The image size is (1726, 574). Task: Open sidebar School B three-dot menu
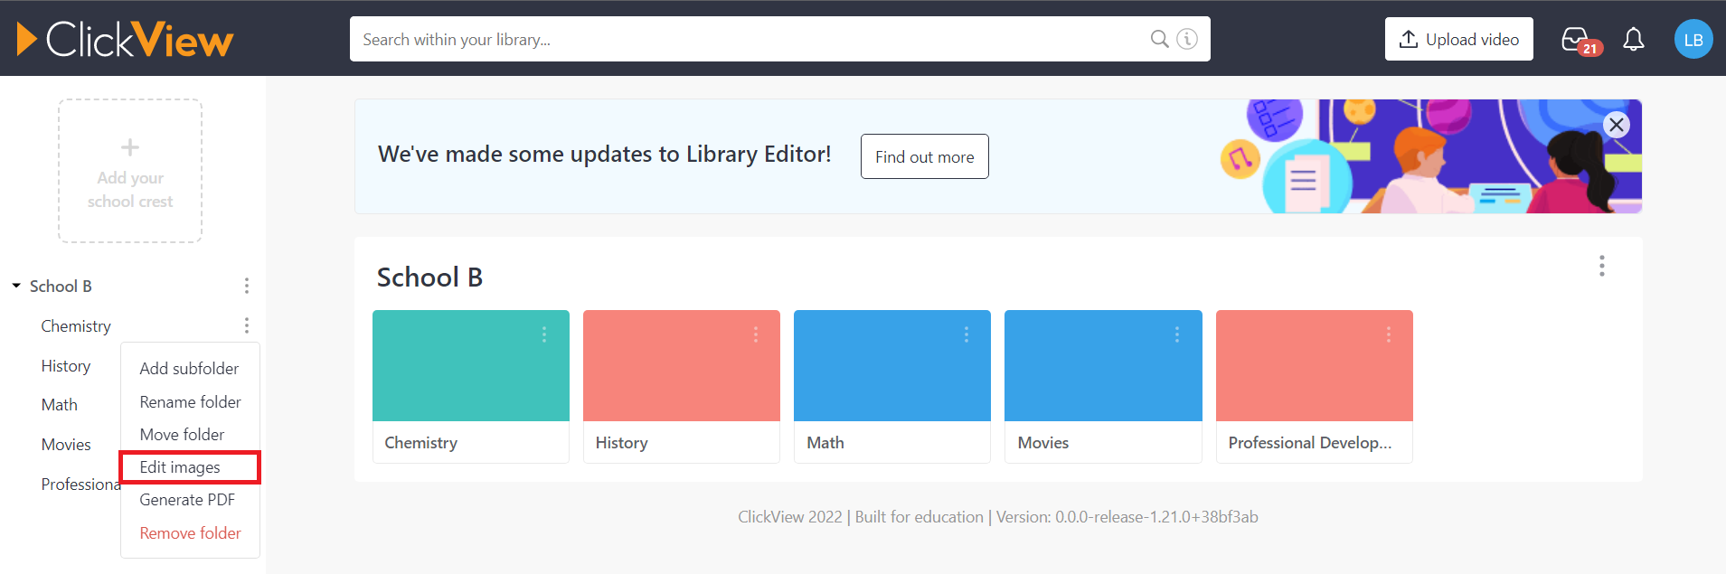(x=246, y=286)
